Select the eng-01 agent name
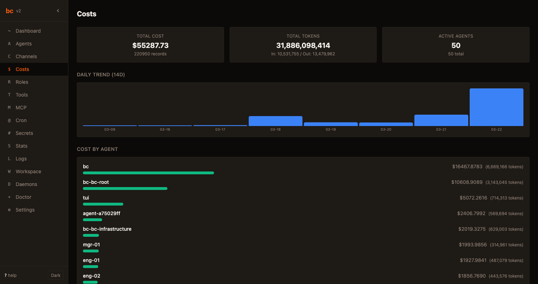Image resolution: width=538 pixels, height=284 pixels. click(x=91, y=260)
